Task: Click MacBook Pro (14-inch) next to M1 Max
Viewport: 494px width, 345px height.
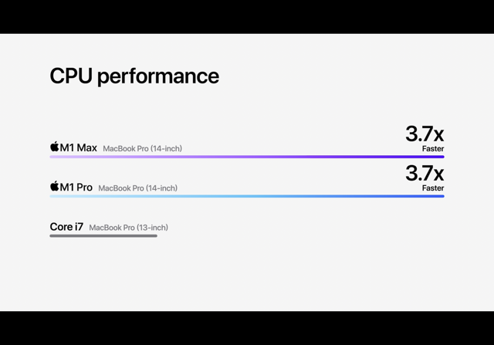Action: pos(142,148)
